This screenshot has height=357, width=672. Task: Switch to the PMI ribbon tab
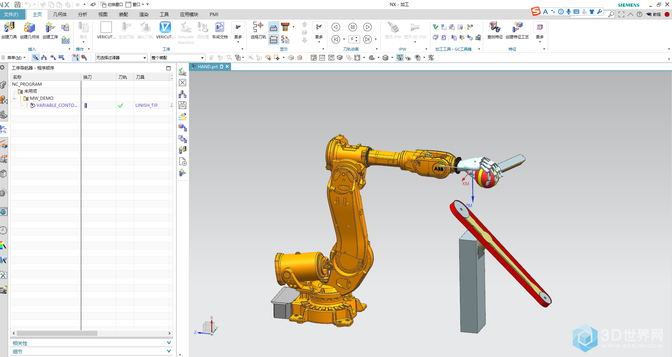[x=214, y=14]
